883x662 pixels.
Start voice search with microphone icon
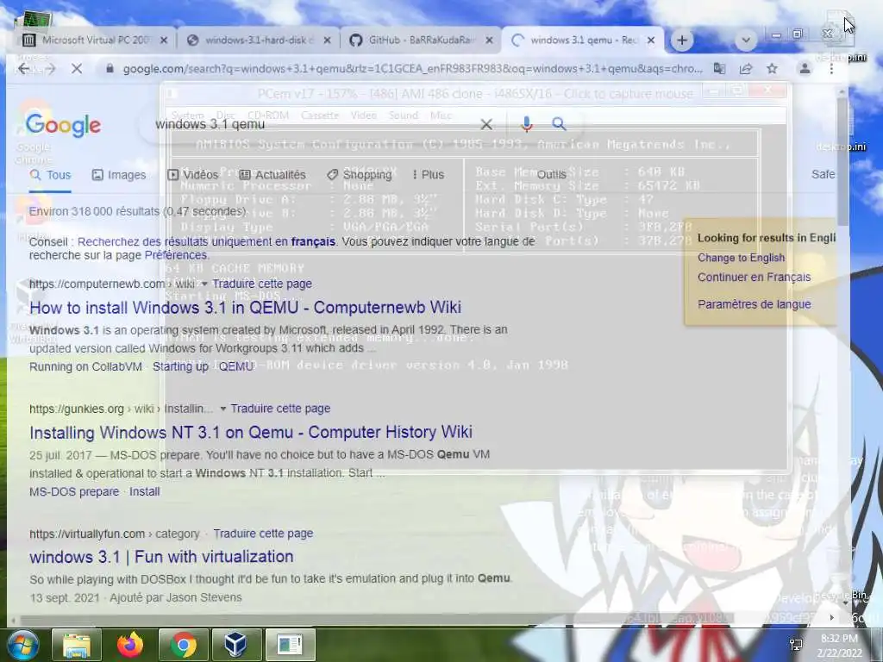(527, 124)
